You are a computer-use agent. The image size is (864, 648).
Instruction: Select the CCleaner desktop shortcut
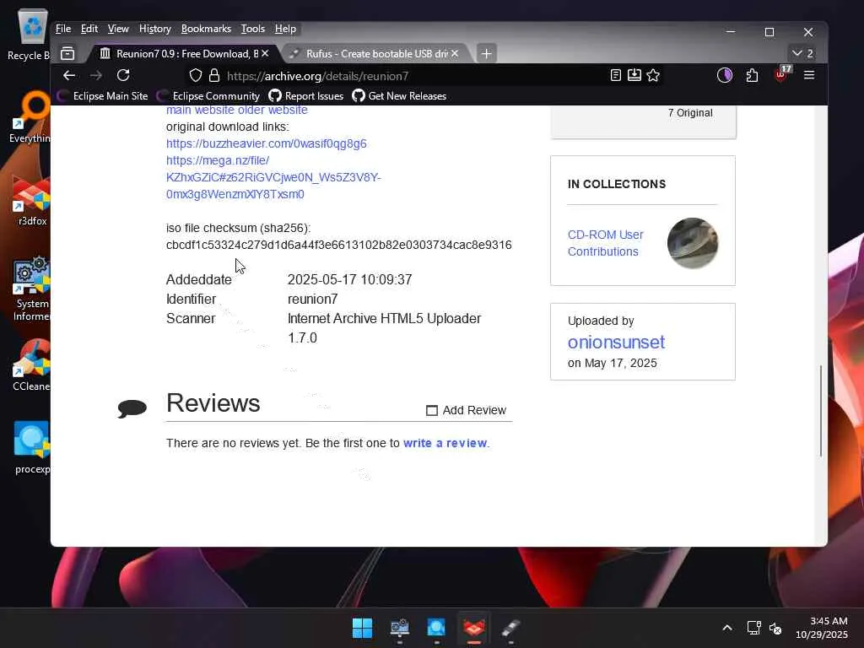[32, 366]
